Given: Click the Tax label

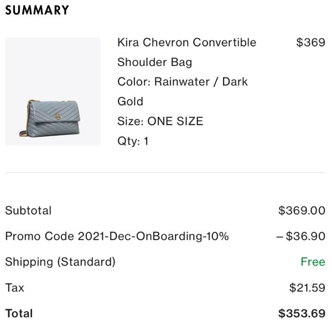Looking at the screenshot, I should (x=14, y=288).
